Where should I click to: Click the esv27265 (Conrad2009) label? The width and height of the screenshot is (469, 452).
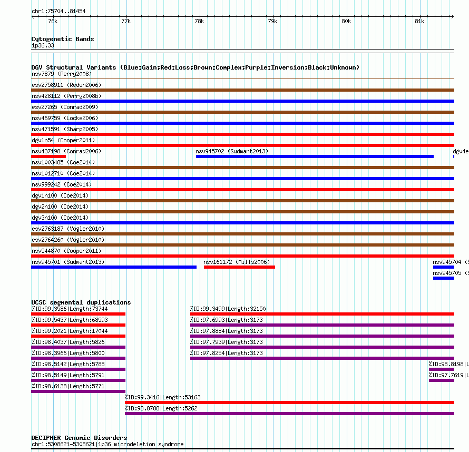click(65, 107)
